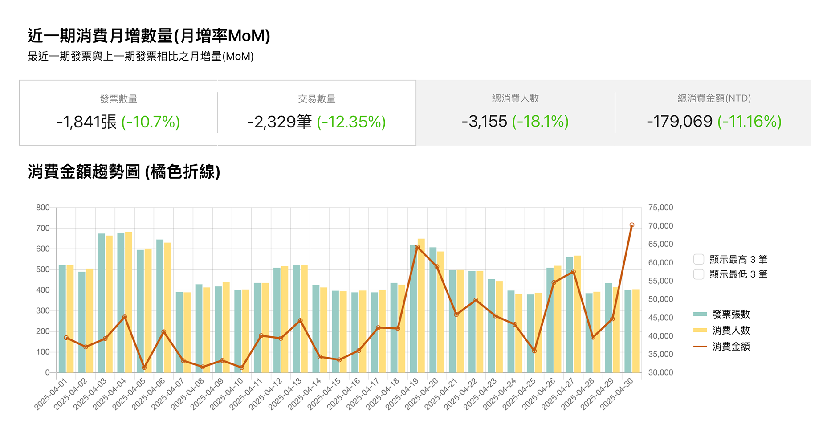The height and width of the screenshot is (441, 831).
Task: Click the 2025-04-25 spending line point
Action: pyautogui.click(x=534, y=351)
